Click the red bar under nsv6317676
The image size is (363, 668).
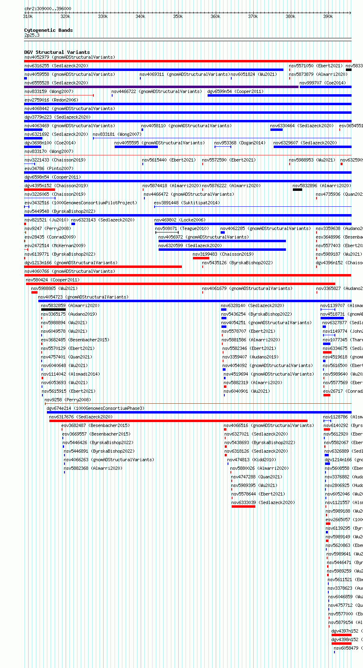coord(178,421)
